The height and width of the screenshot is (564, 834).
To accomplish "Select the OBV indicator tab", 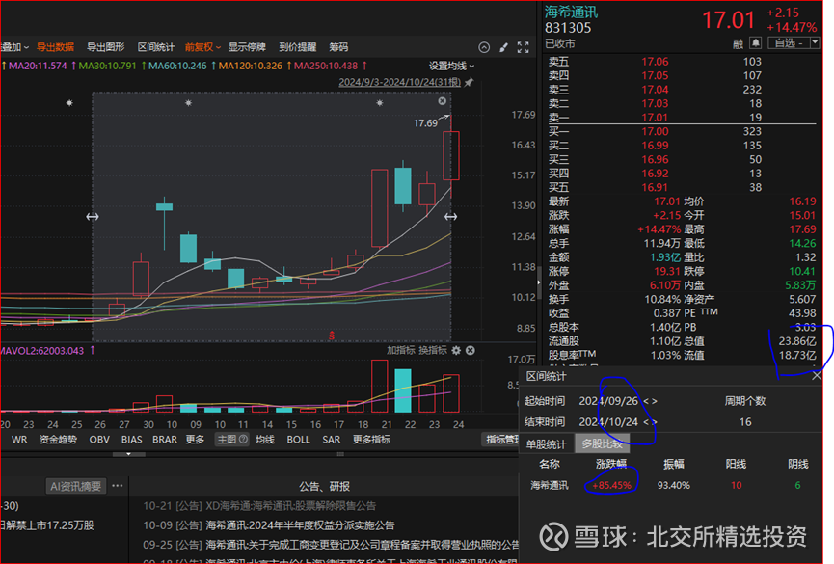I will 99,440.
